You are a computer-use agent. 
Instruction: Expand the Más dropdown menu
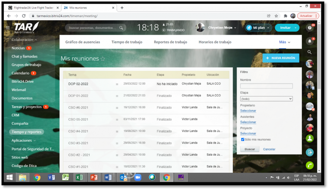point(284,42)
